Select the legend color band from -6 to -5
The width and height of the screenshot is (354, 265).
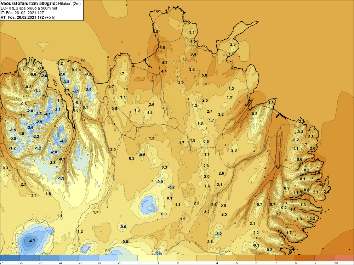click(30, 258)
